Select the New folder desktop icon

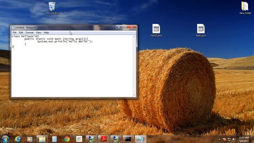point(245,8)
